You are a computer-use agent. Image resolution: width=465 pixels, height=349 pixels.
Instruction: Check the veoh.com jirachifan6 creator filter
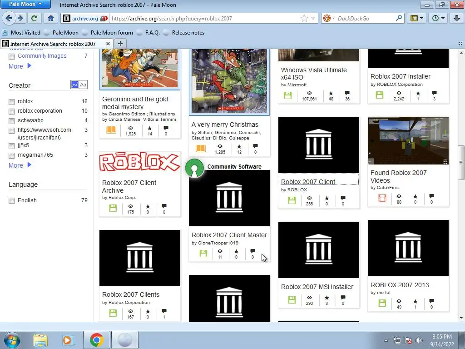click(x=11, y=130)
